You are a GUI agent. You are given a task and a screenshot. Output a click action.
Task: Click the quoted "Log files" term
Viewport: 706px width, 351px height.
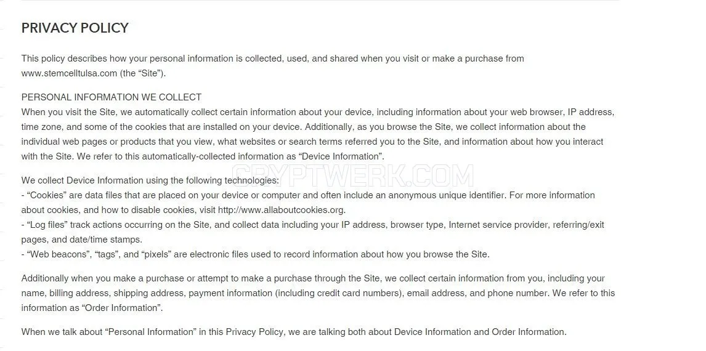coord(47,225)
